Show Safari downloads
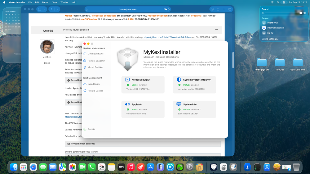Viewport: 310px width, 174px height. pyautogui.click(x=212, y=9)
